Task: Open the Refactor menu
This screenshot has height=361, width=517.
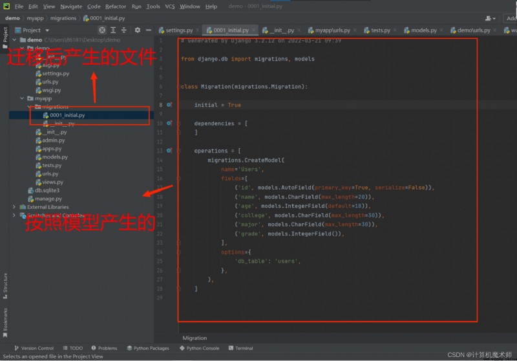Action: pyautogui.click(x=116, y=6)
